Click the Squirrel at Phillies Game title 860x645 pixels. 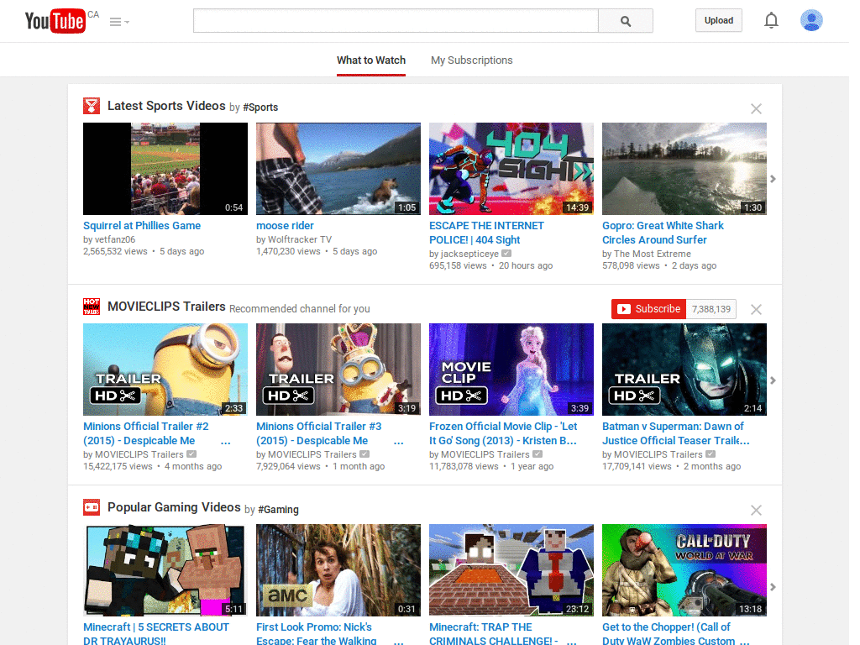[x=142, y=225]
